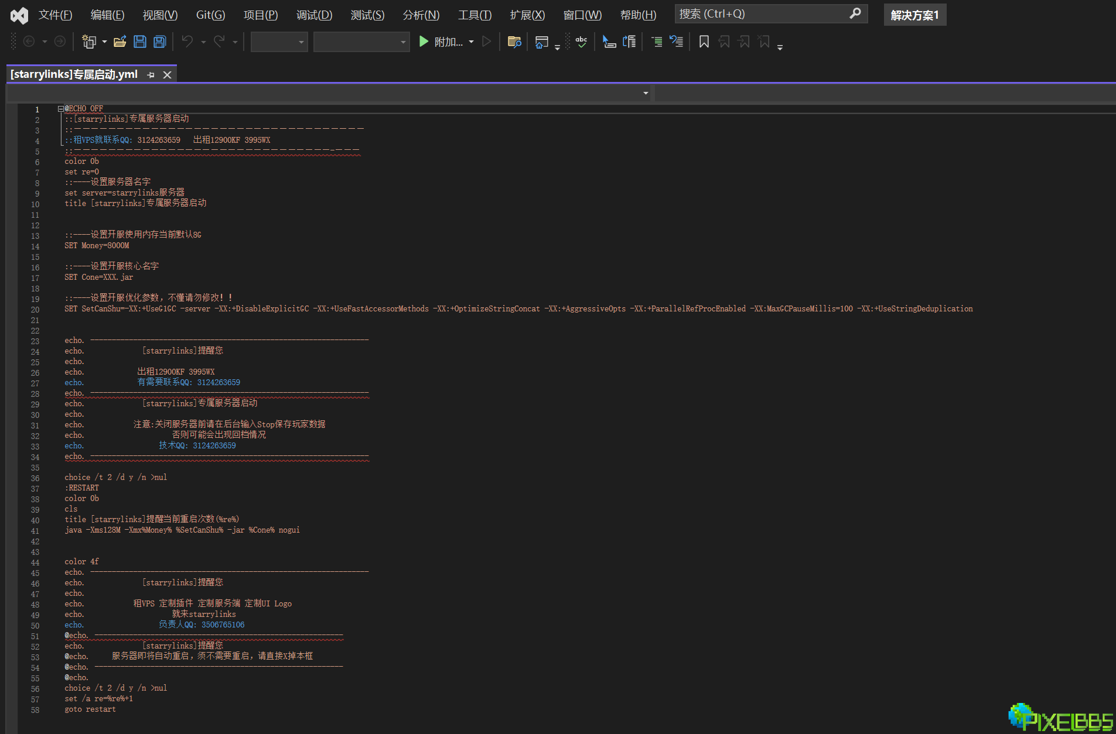Go to next bookmark icon
1116x734 pixels.
tap(744, 42)
